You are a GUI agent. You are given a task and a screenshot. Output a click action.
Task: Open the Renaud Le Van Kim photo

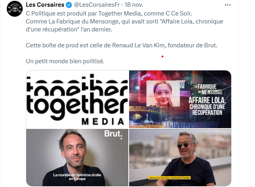point(180,157)
